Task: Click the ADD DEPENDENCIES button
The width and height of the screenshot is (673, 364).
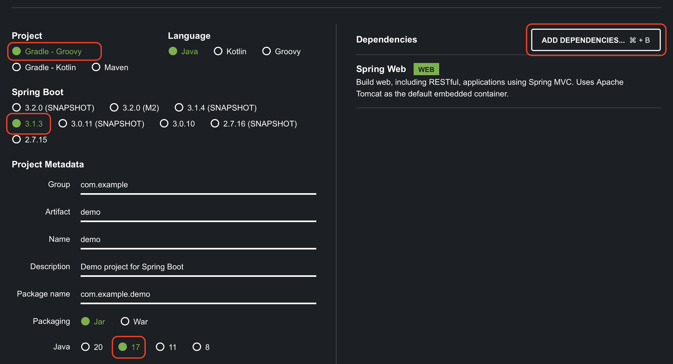Action: pyautogui.click(x=596, y=40)
